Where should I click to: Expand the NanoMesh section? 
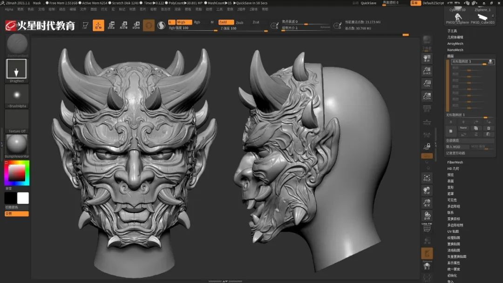[x=455, y=50]
